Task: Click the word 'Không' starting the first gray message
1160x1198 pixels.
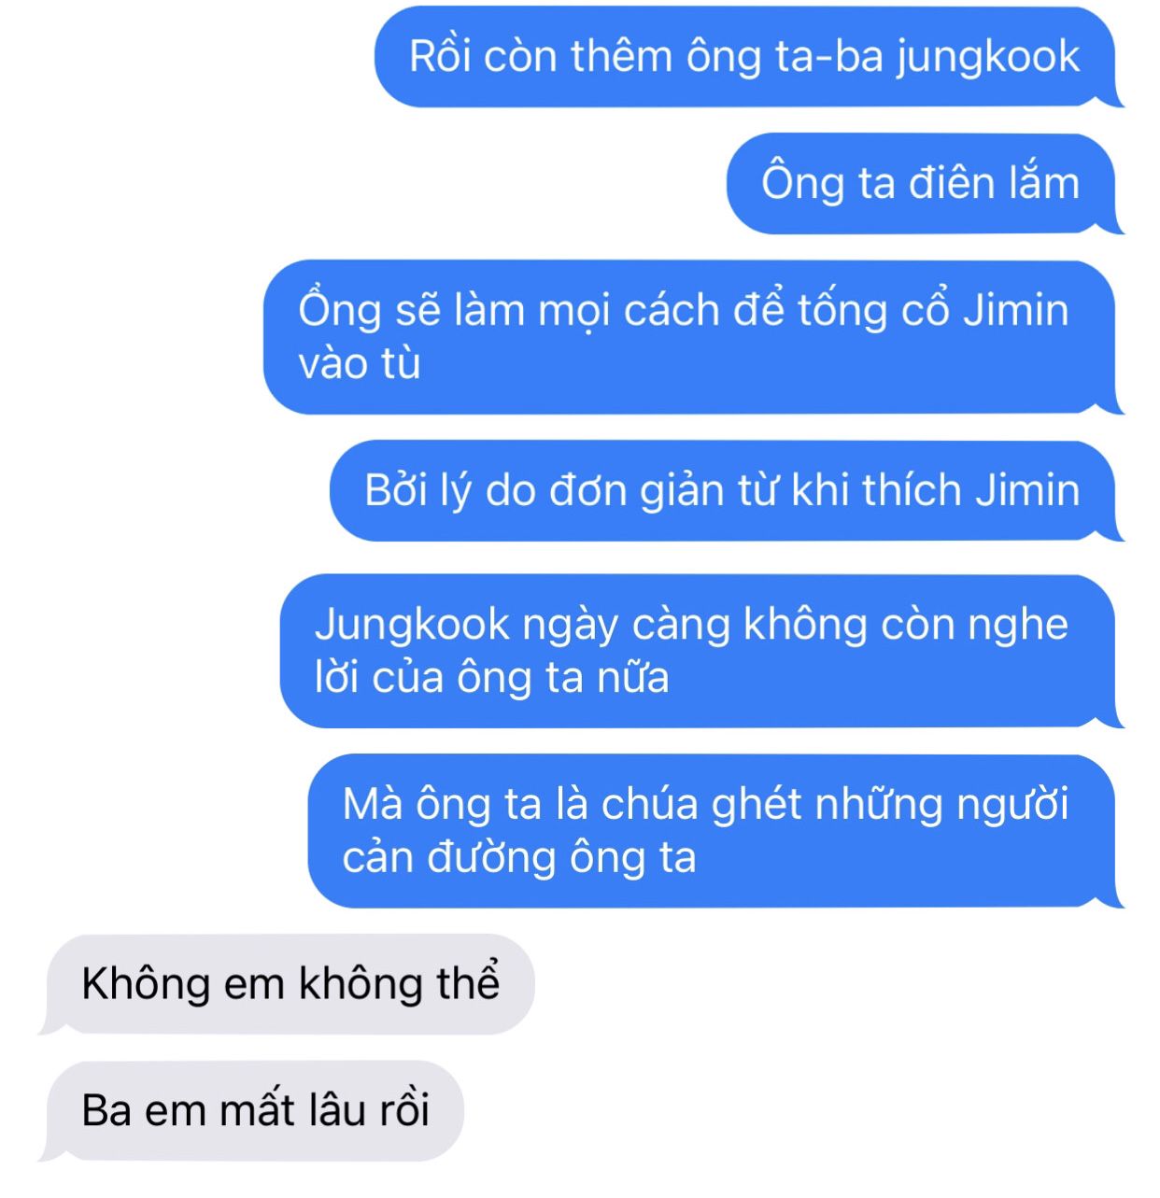Action: 146,984
